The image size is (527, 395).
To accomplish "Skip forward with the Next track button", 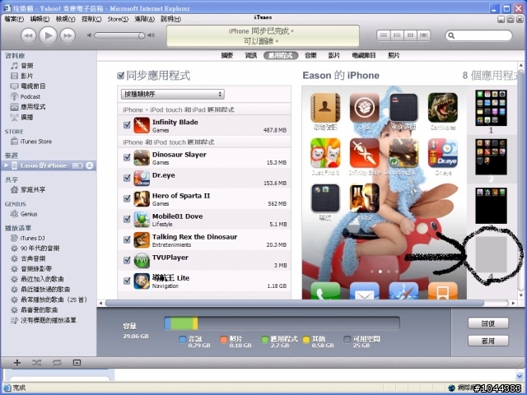I will [x=68, y=35].
